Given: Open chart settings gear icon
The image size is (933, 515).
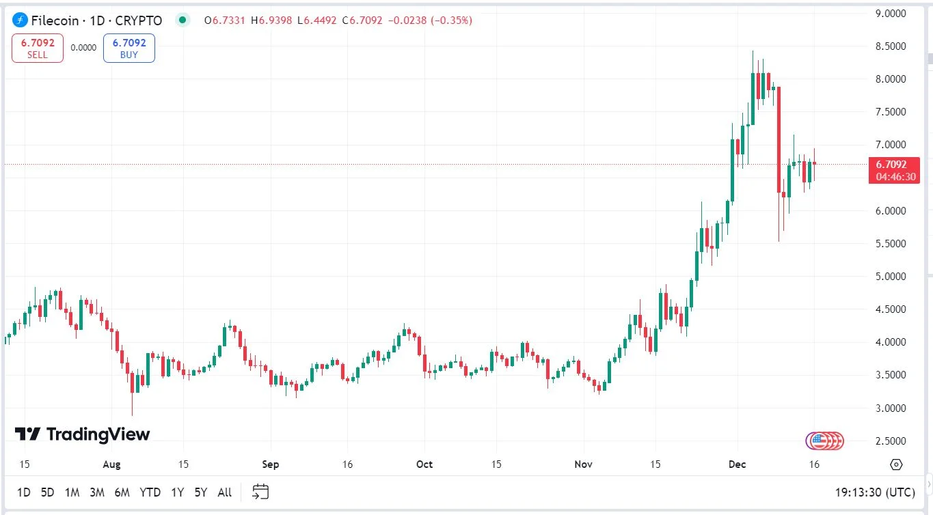Looking at the screenshot, I should click(897, 465).
